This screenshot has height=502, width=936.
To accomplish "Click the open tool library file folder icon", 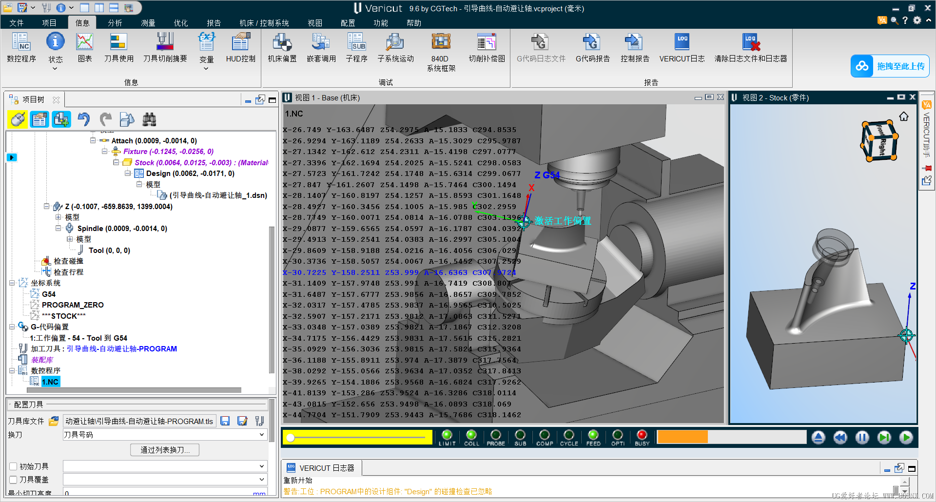I will tap(54, 421).
